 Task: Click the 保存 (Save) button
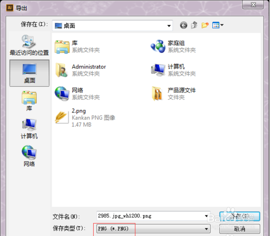pyautogui.click(x=240, y=216)
